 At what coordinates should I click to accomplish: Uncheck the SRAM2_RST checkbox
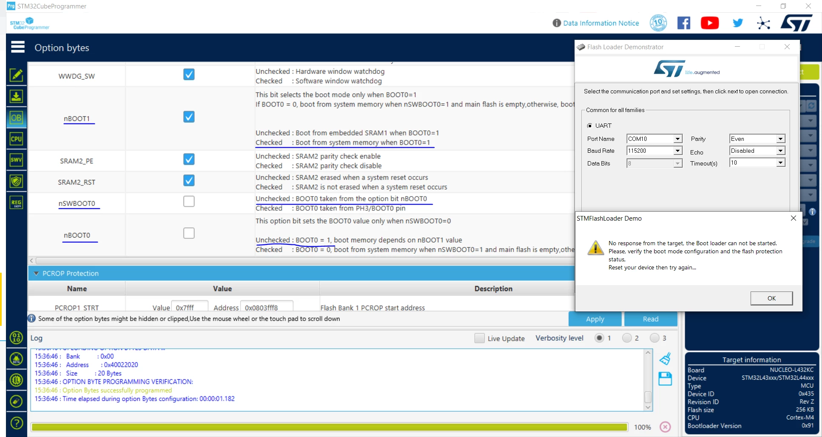[x=189, y=180]
